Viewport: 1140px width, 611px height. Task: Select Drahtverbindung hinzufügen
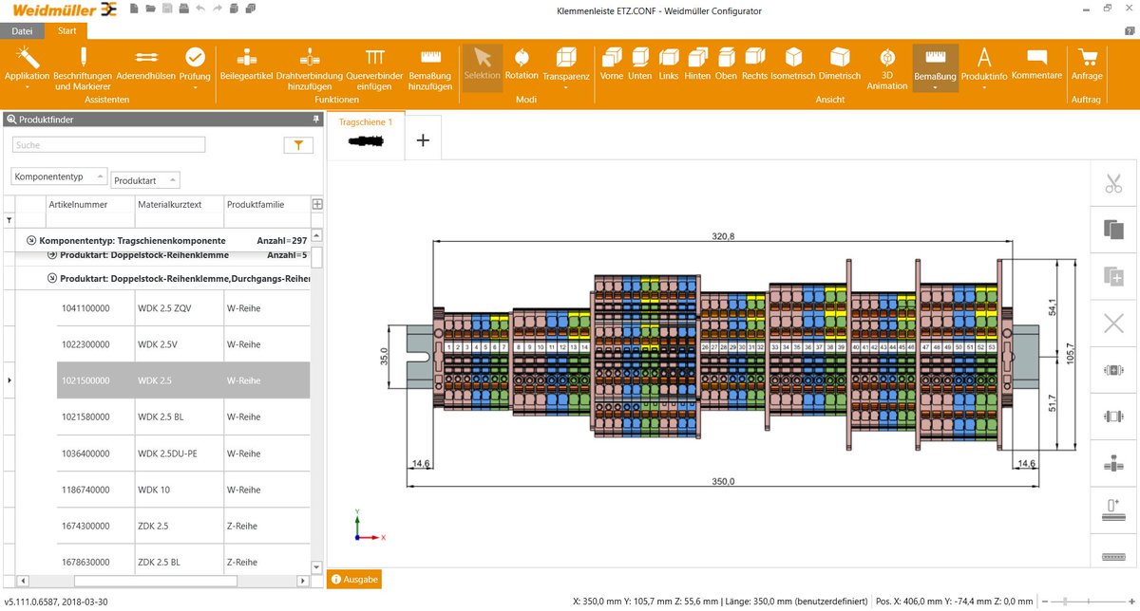point(309,68)
